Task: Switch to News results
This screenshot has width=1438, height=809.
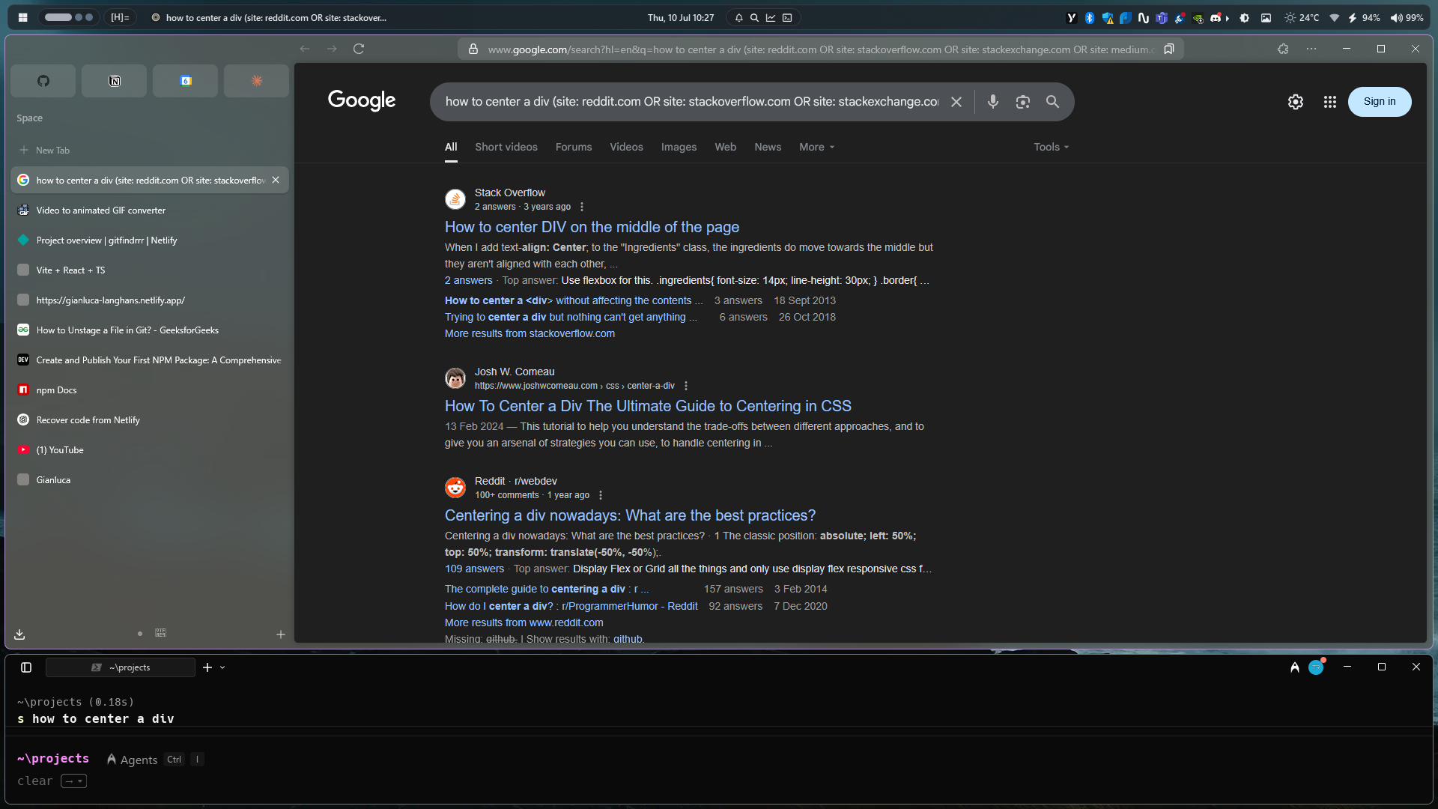Action: 768,147
